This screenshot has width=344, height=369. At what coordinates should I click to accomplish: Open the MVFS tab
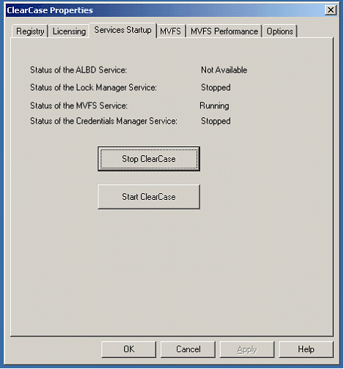click(171, 31)
